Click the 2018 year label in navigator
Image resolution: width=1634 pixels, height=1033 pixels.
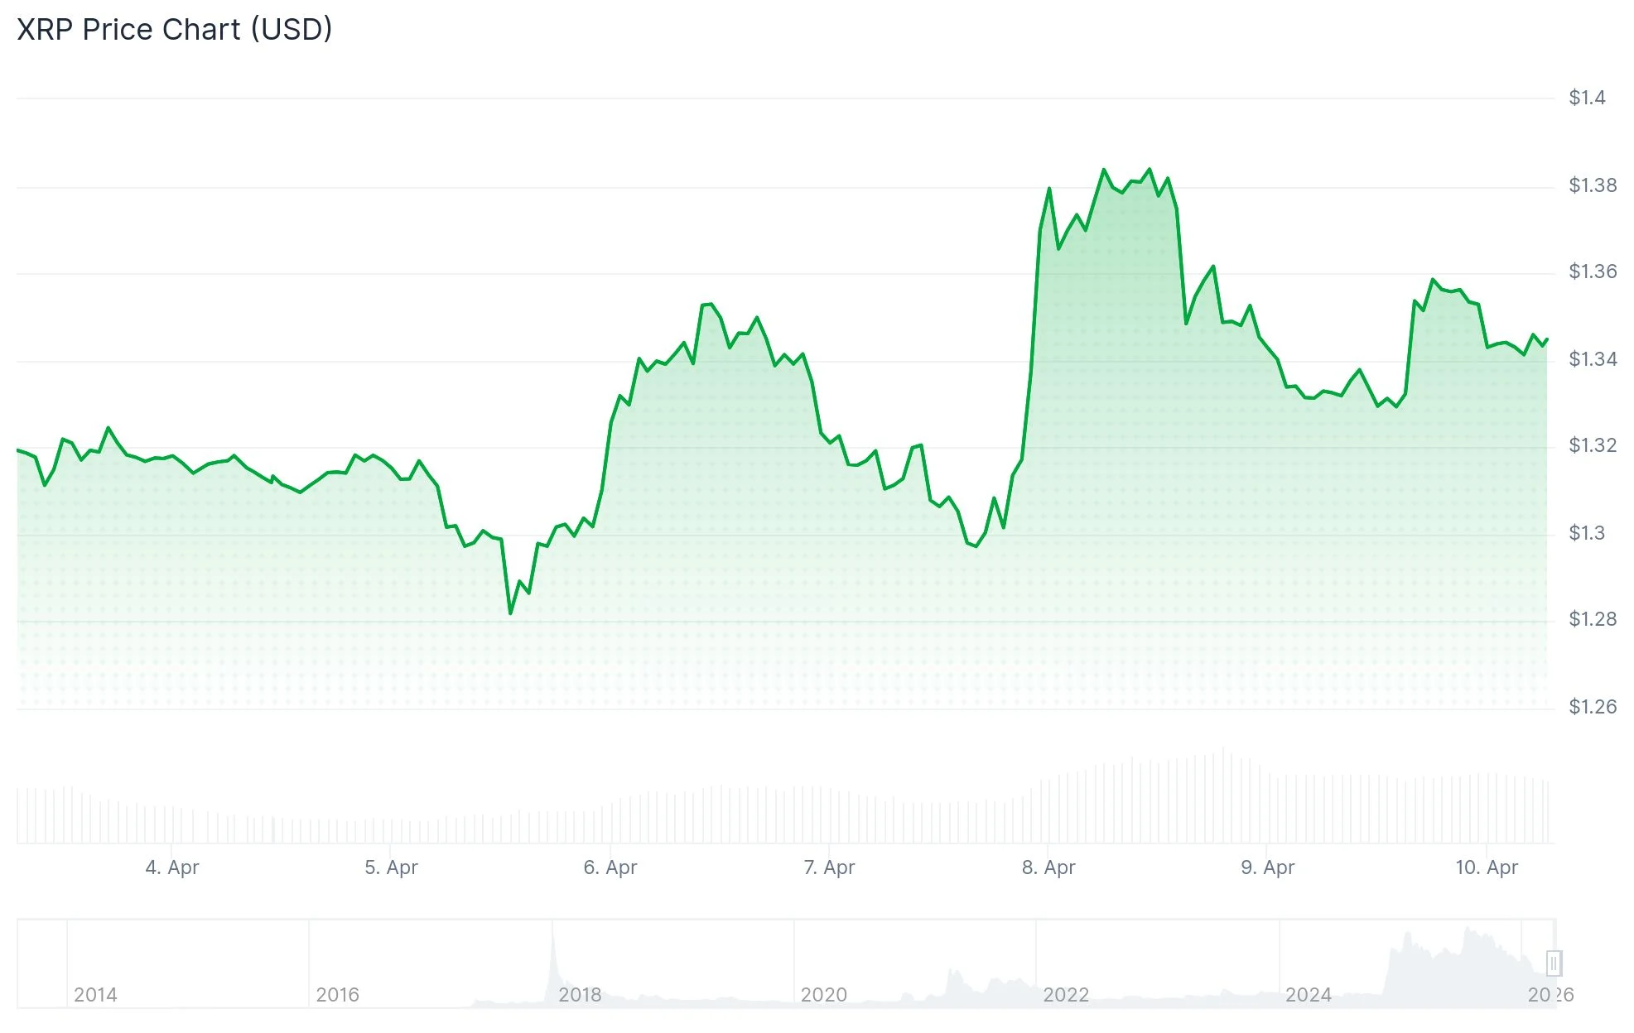[580, 995]
